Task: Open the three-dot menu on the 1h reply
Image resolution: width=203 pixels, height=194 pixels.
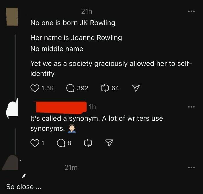Action: click(x=191, y=107)
